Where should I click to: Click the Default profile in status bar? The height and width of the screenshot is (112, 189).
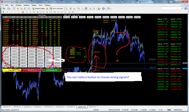(x=96, y=110)
